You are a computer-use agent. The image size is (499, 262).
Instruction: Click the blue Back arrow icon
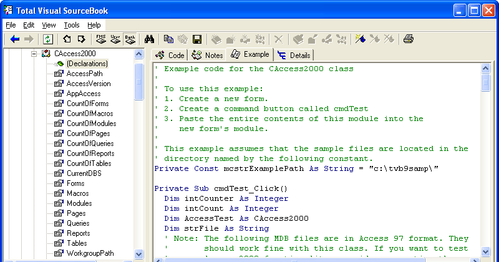(x=15, y=39)
